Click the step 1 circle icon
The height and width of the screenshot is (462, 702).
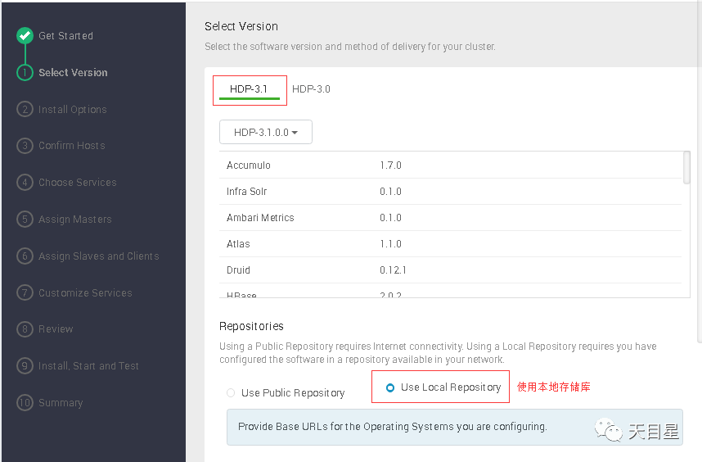coord(25,73)
